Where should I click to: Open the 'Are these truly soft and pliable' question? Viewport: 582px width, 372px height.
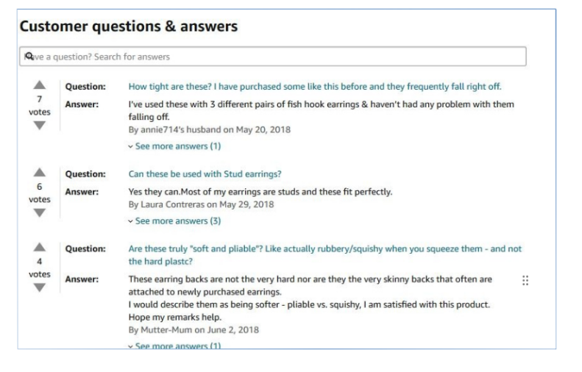(324, 249)
